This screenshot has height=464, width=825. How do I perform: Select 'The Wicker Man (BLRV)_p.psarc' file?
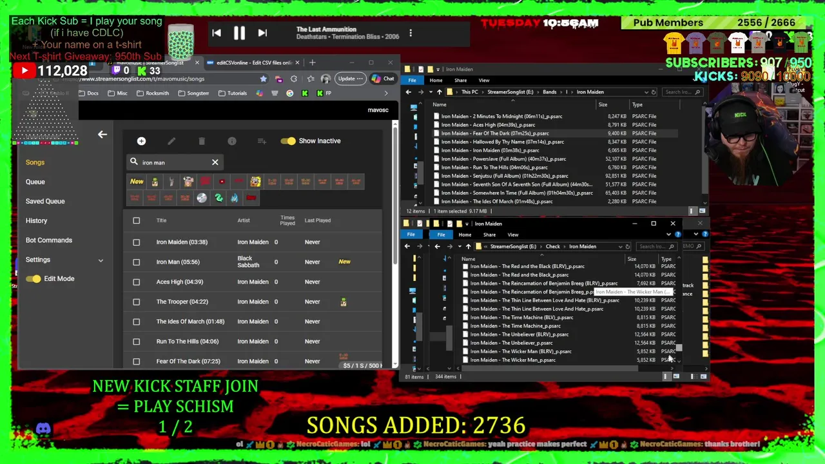pyautogui.click(x=521, y=351)
